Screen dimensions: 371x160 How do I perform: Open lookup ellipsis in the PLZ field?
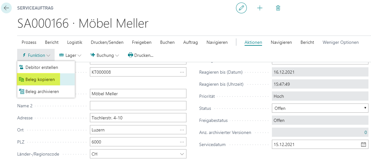(182, 142)
